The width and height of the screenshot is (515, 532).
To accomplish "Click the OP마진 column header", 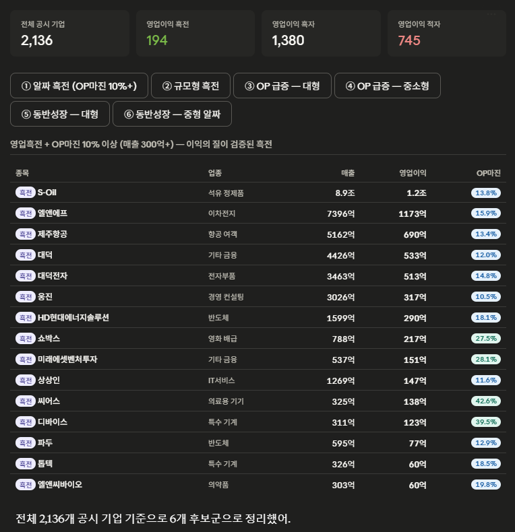I will click(x=489, y=173).
